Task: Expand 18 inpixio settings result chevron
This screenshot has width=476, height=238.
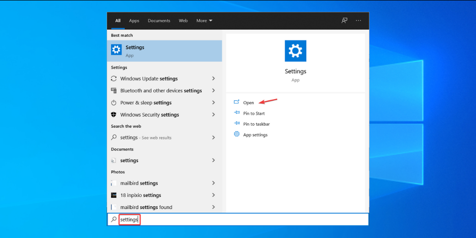Action: tap(213, 195)
